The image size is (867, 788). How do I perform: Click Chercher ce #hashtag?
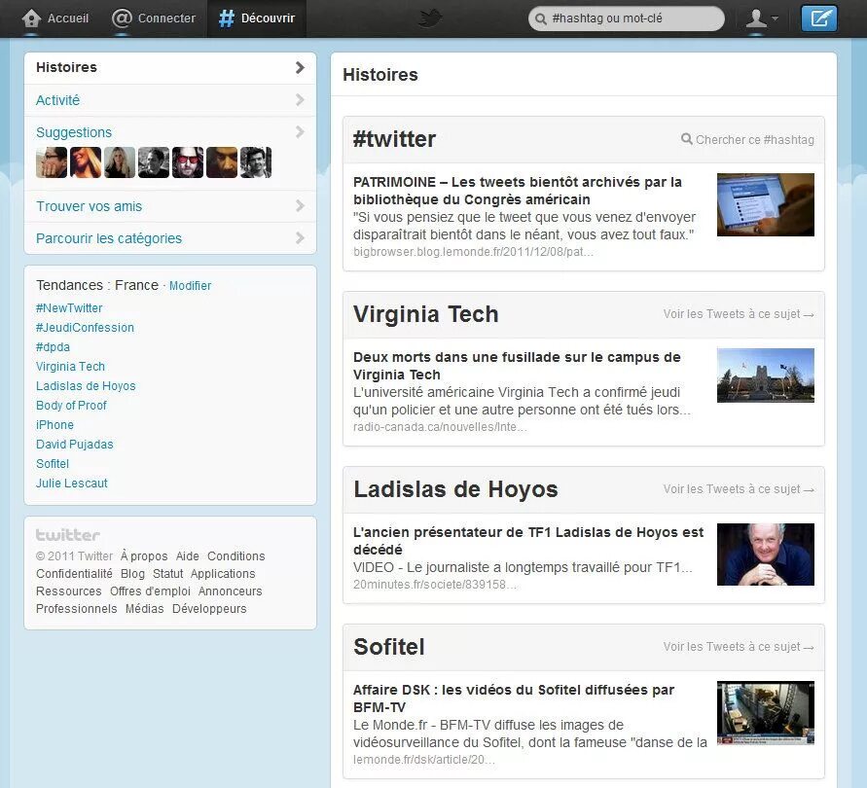point(747,139)
